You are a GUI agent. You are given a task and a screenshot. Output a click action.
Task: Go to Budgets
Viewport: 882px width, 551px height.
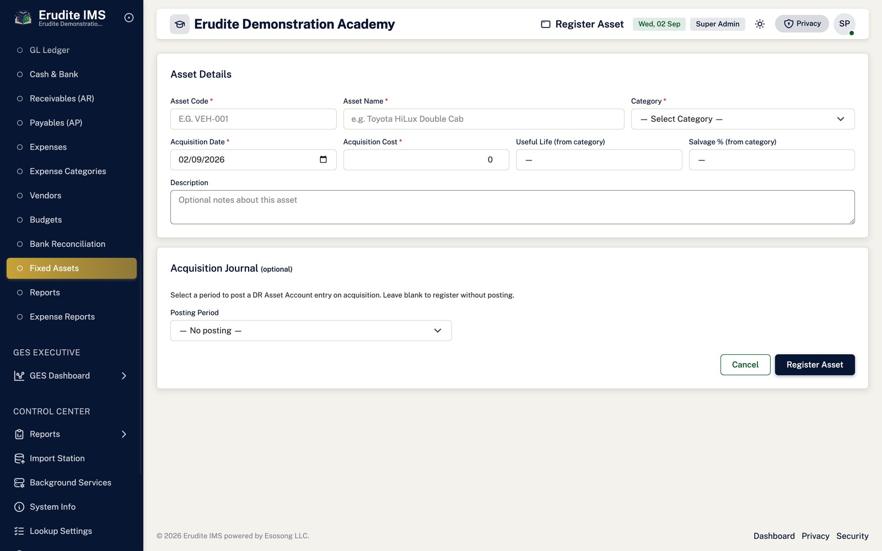coord(72,220)
